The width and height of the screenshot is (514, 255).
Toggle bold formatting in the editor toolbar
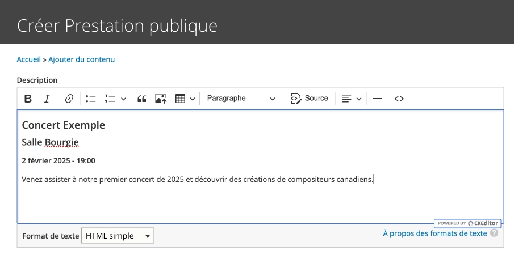(x=28, y=99)
